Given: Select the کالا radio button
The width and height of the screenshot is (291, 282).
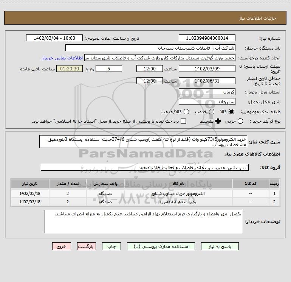Looking at the screenshot, I should pyautogui.click(x=231, y=112).
